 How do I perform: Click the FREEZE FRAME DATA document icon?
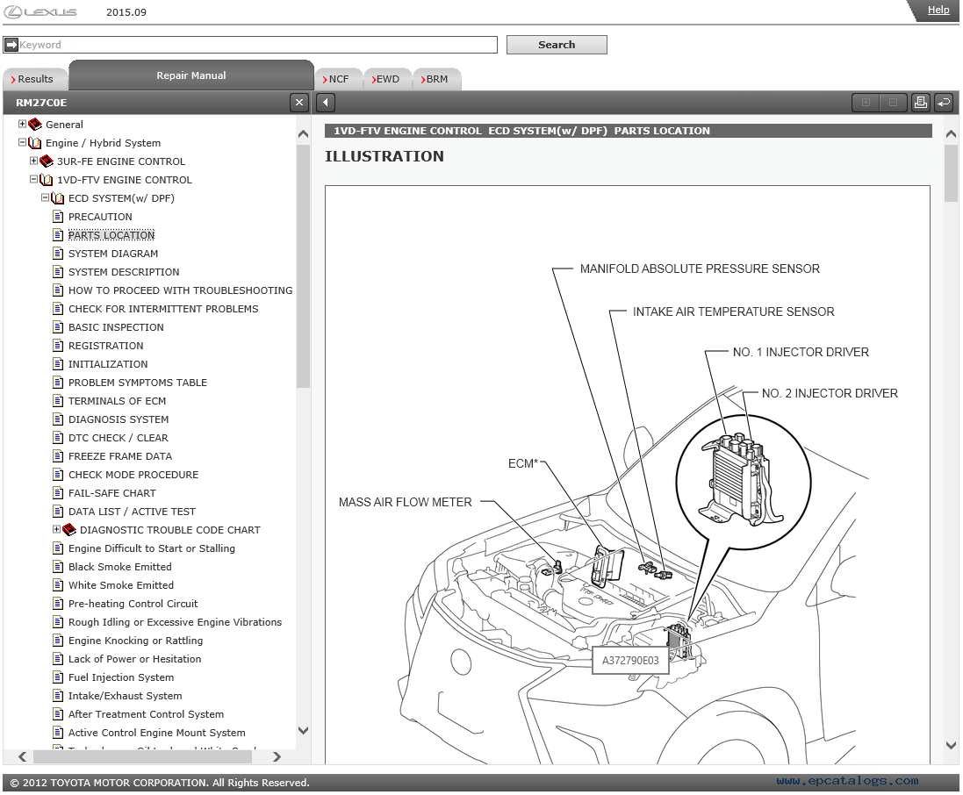pyautogui.click(x=58, y=456)
